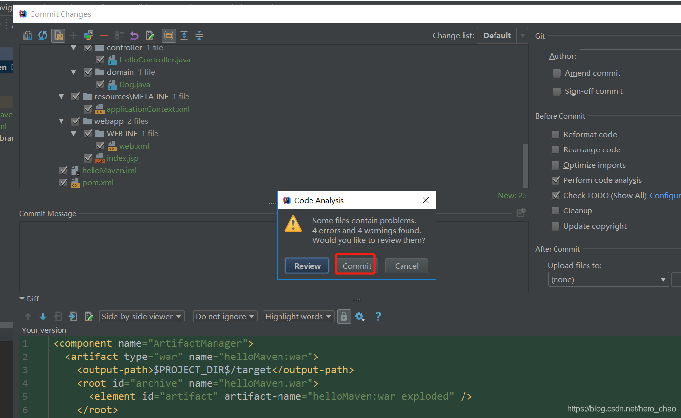Viewport: 681px width, 418px height.
Task: Open the Side-by-side viewer dropdown
Action: pyautogui.click(x=142, y=316)
